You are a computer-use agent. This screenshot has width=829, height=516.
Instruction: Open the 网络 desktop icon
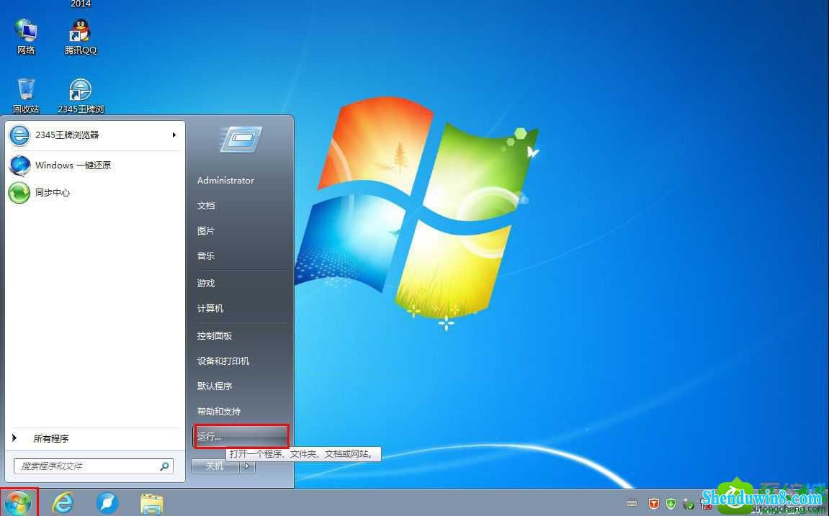point(26,36)
